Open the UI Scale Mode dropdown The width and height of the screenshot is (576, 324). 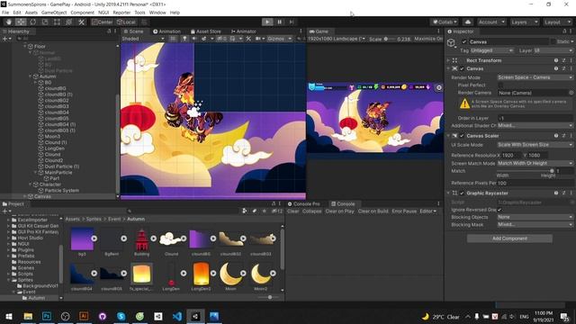pyautogui.click(x=535, y=145)
